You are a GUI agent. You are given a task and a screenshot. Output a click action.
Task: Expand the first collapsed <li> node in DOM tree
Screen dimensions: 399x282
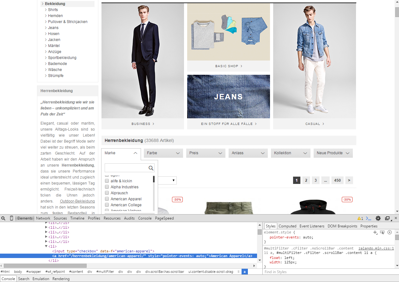click(x=46, y=223)
